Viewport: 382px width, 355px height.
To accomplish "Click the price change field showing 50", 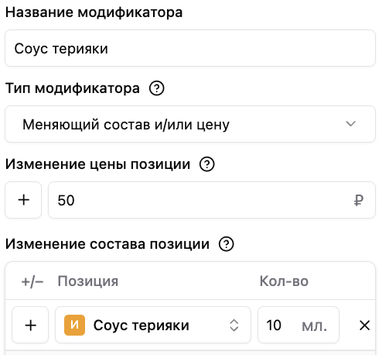I will [212, 200].
